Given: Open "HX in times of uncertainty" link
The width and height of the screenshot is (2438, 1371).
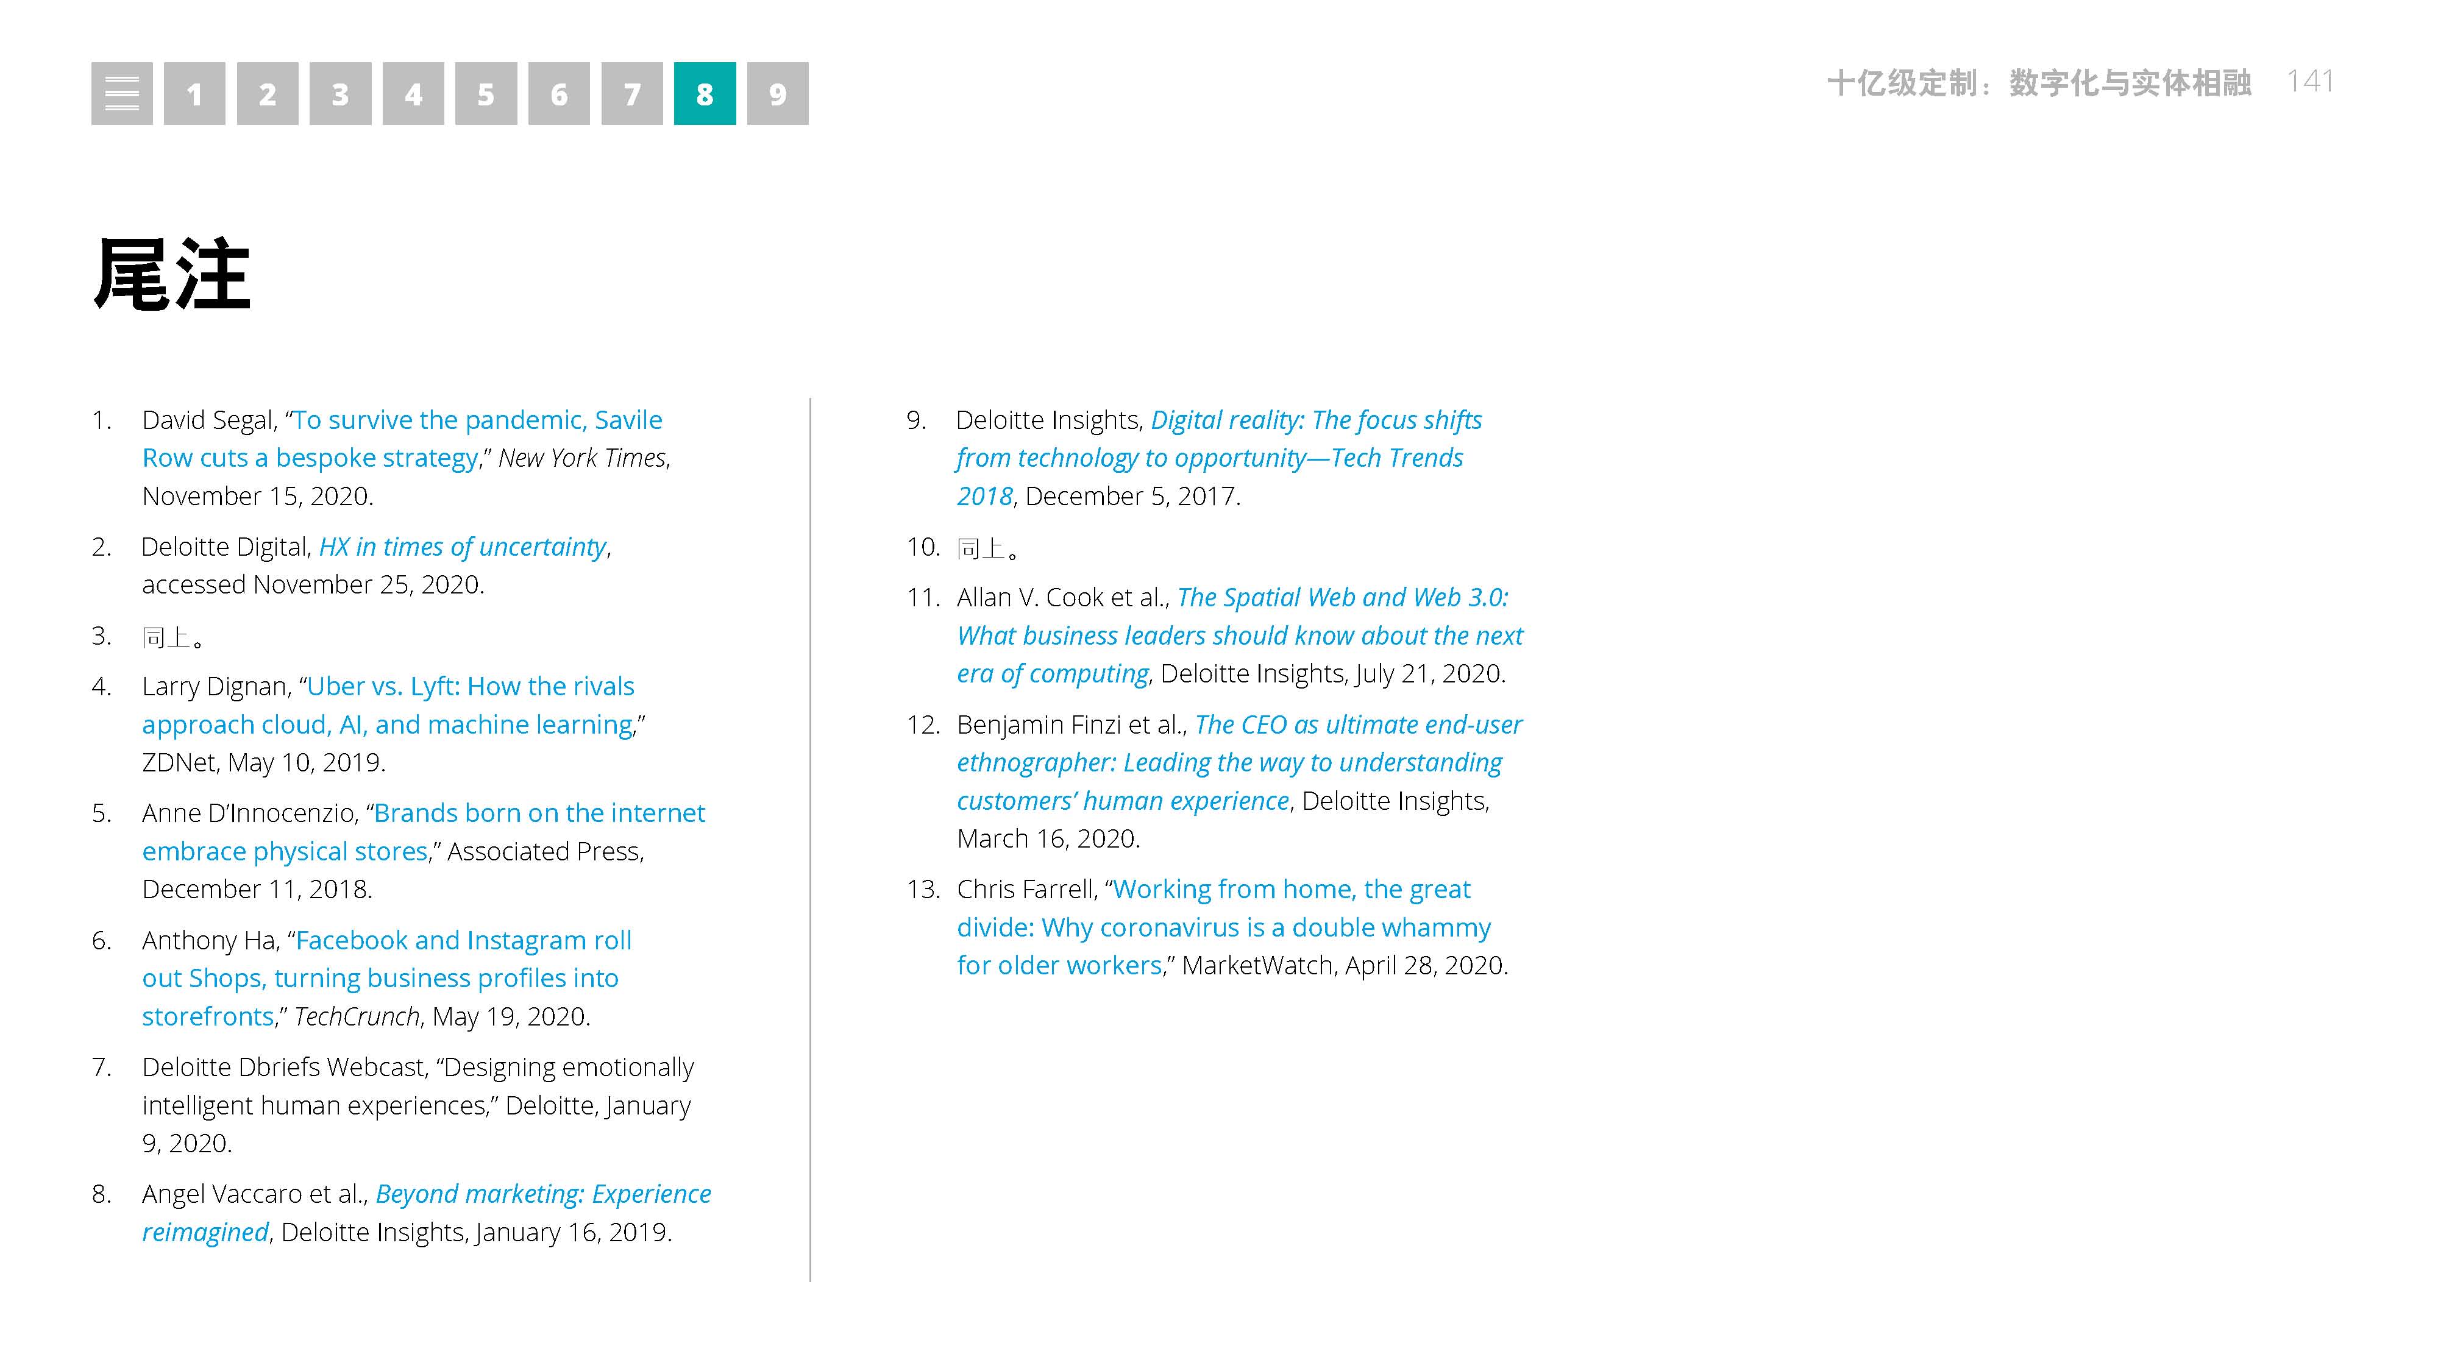Looking at the screenshot, I should 463,547.
